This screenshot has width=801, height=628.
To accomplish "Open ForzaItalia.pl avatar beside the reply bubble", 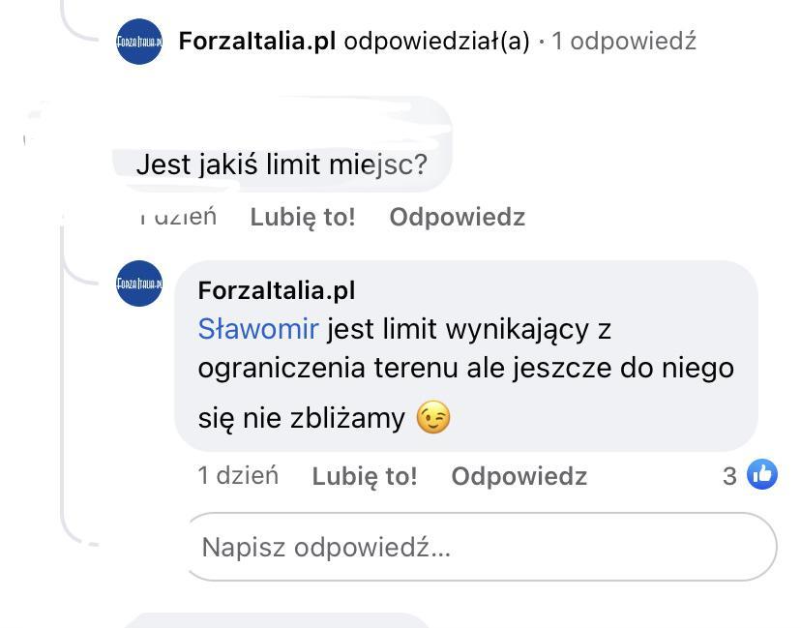I will 139,284.
